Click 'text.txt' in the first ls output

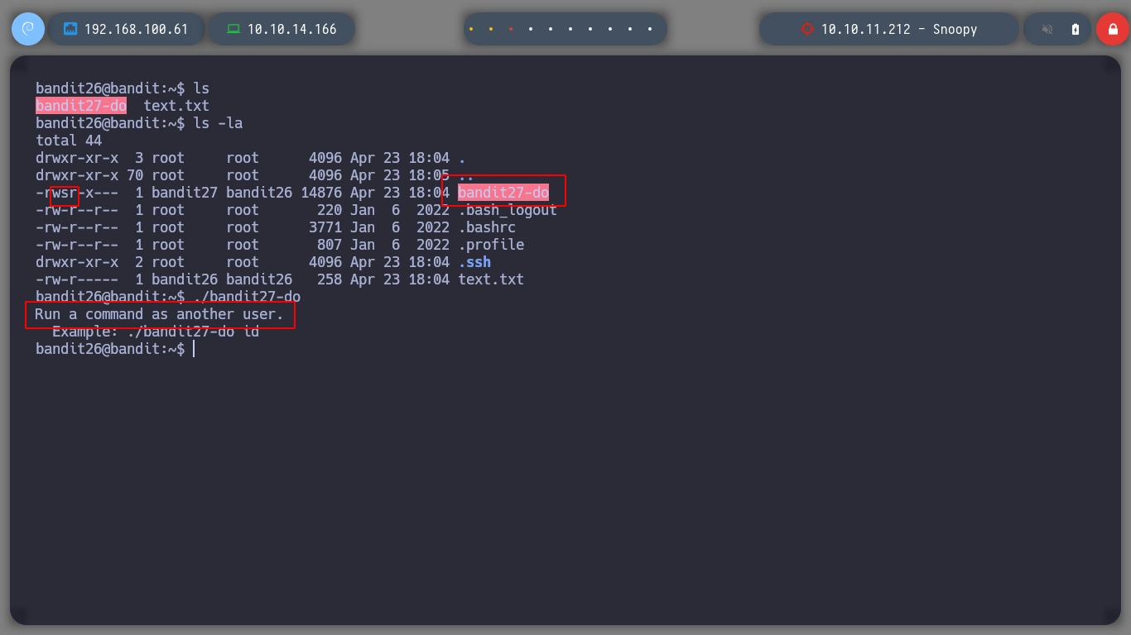pos(176,106)
